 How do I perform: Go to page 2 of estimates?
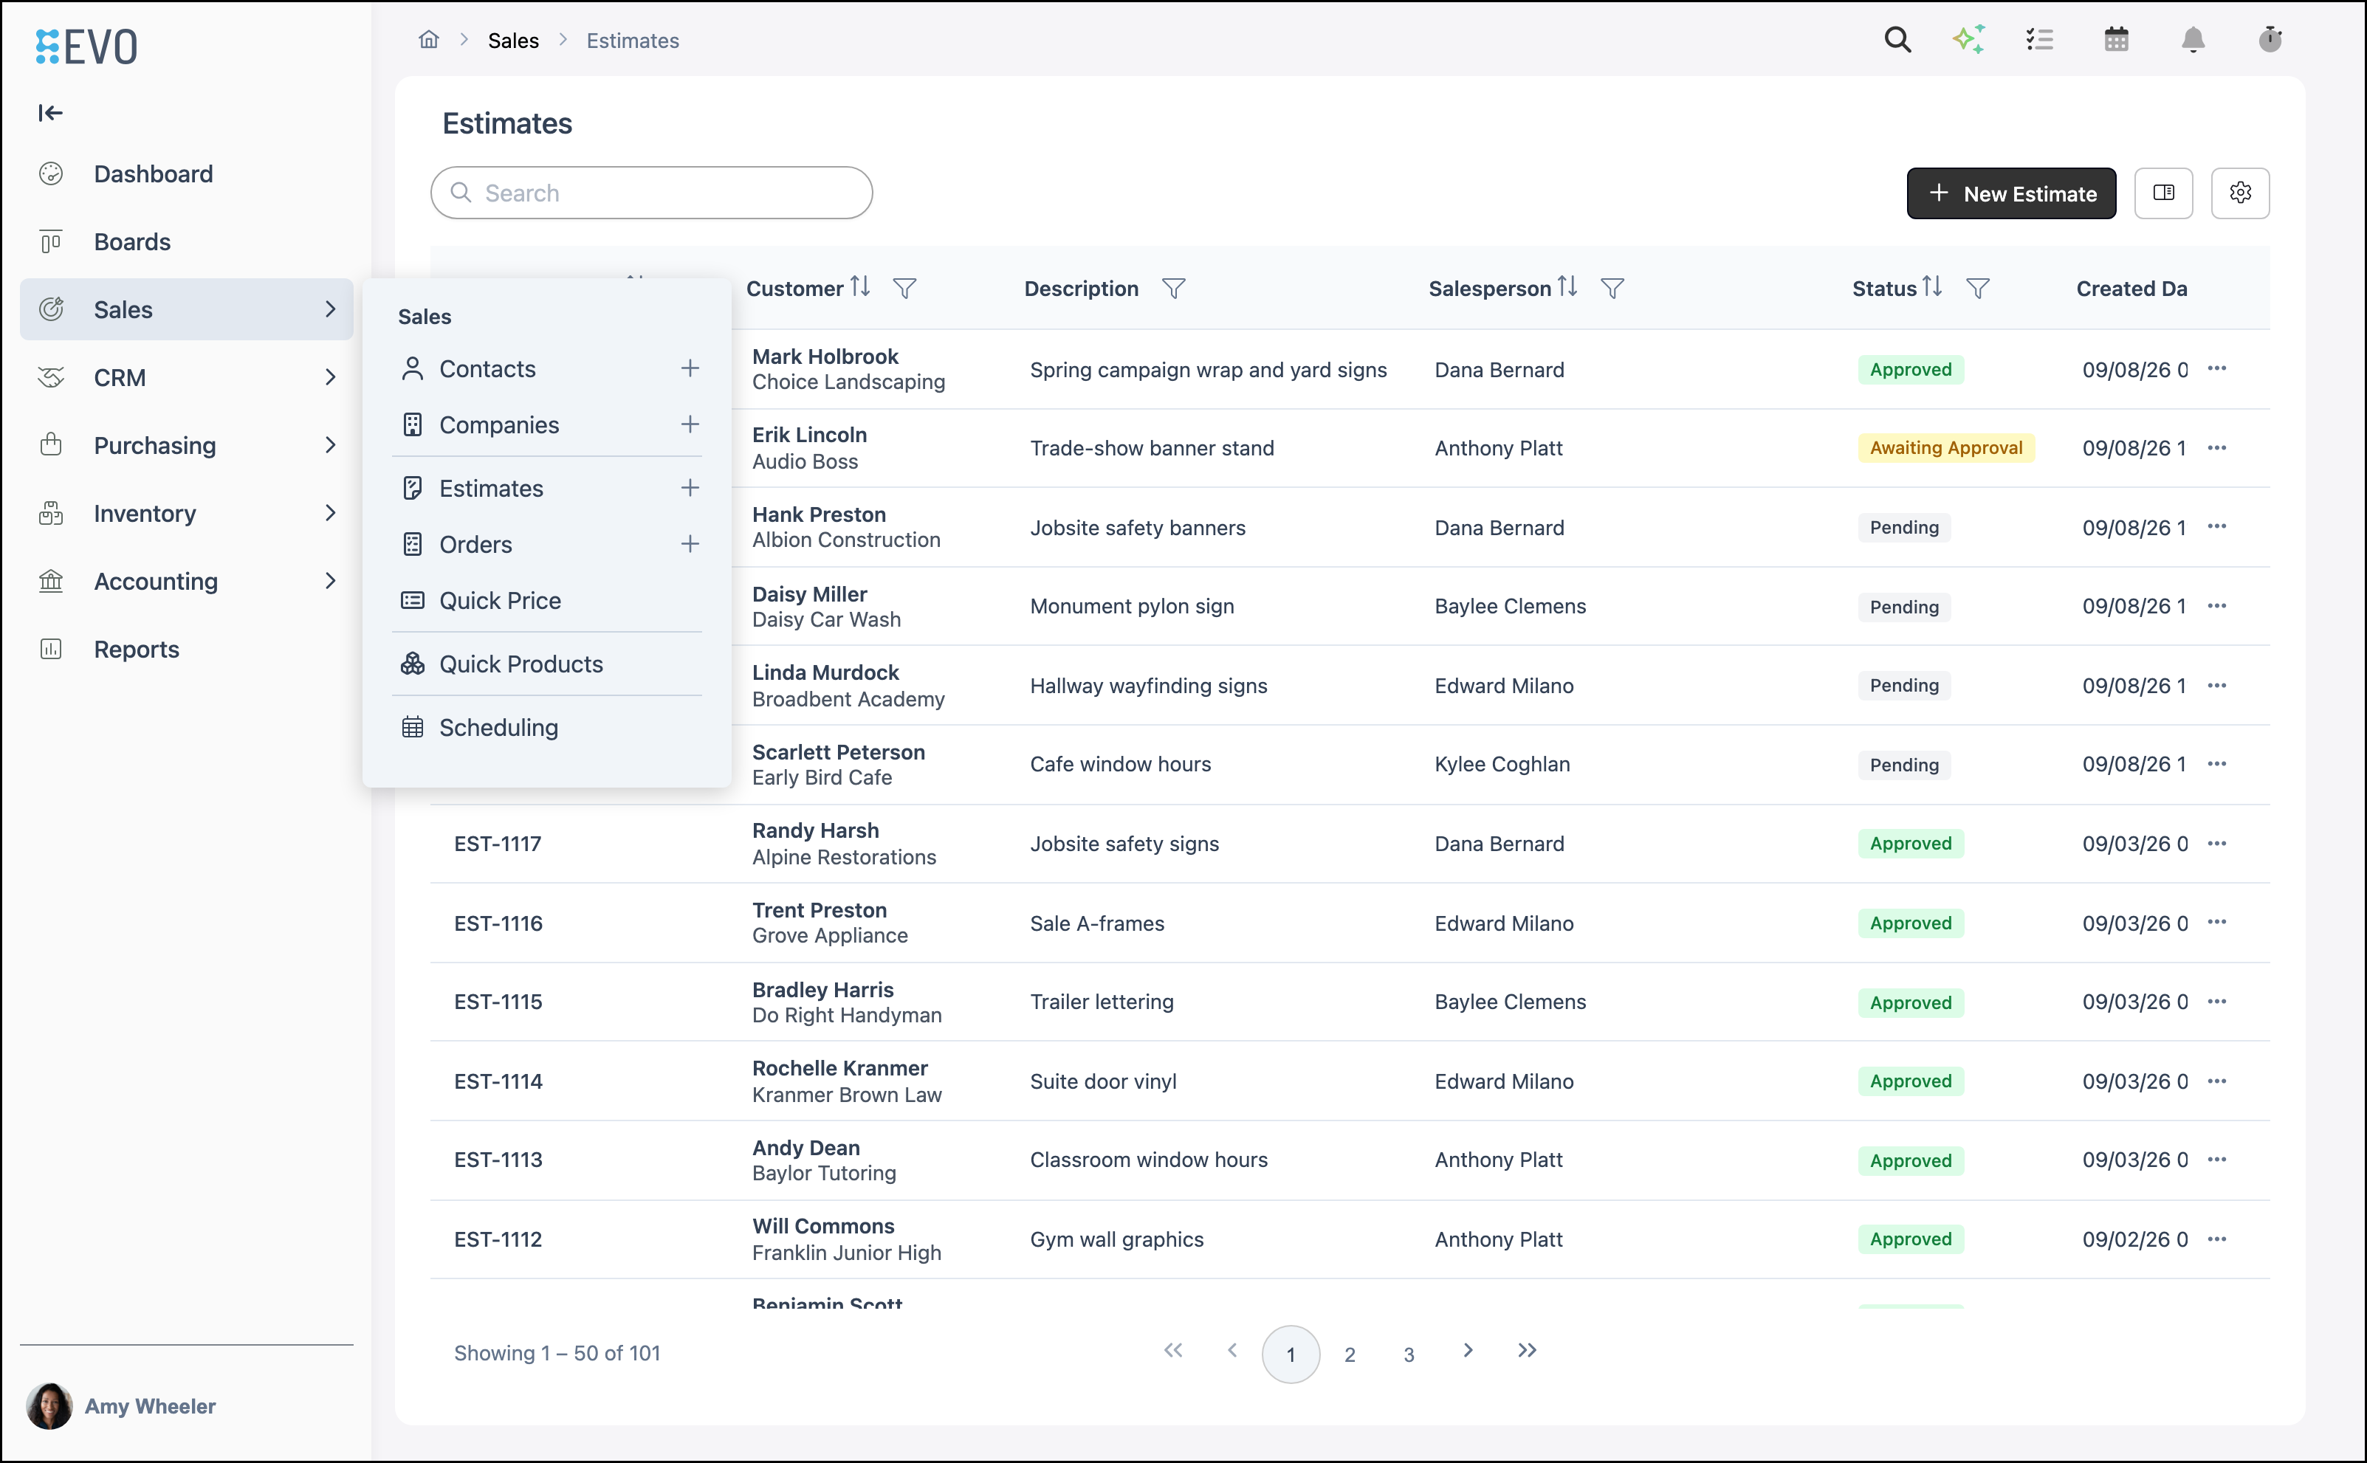tap(1350, 1354)
